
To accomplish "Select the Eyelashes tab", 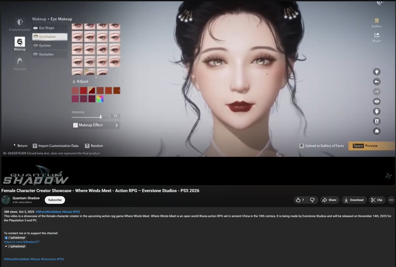I will (50, 54).
